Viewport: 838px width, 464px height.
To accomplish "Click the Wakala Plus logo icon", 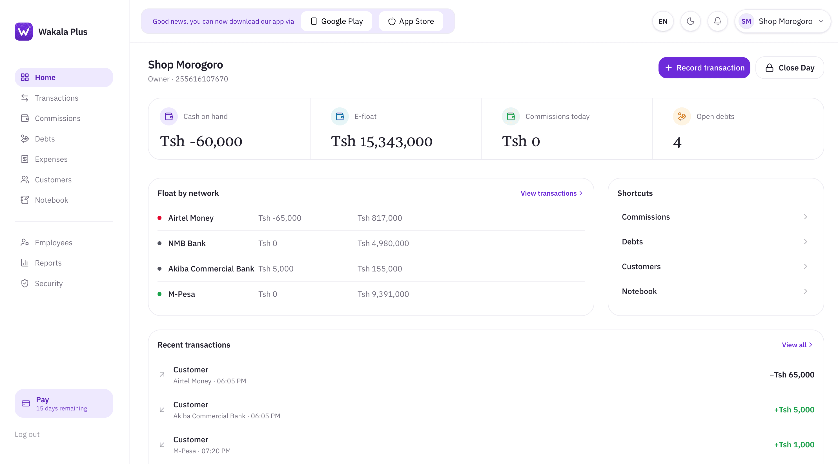I will point(23,32).
